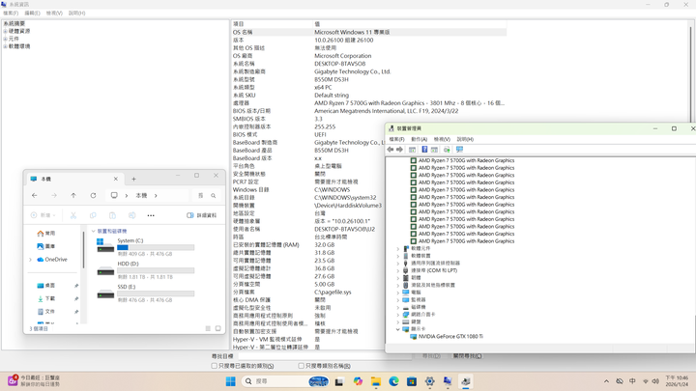Enable 只搜尋已選取的類別 checkbox
696x391 pixels.
click(x=214, y=366)
